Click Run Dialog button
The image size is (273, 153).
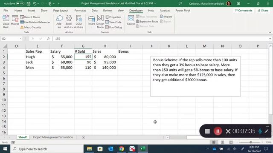(114, 27)
